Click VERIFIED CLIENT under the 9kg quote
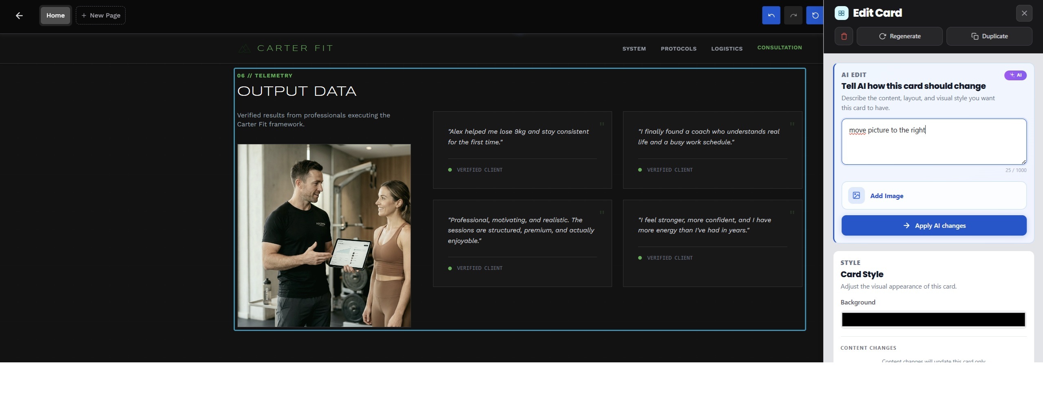This screenshot has height=397, width=1043. (x=479, y=170)
